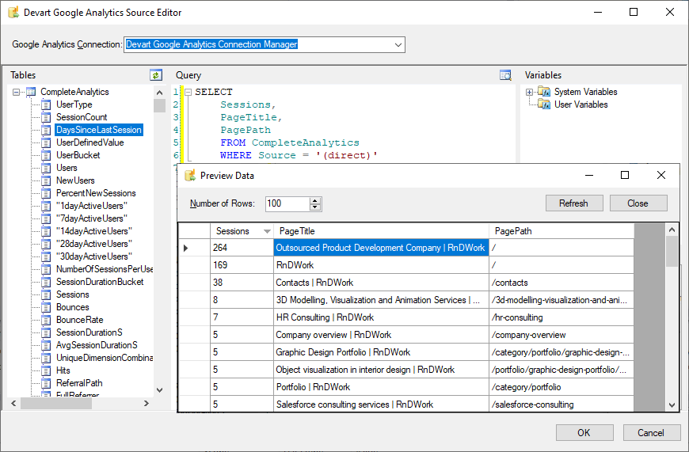Increase Number of Rows with up arrow
The width and height of the screenshot is (689, 452).
(x=315, y=200)
